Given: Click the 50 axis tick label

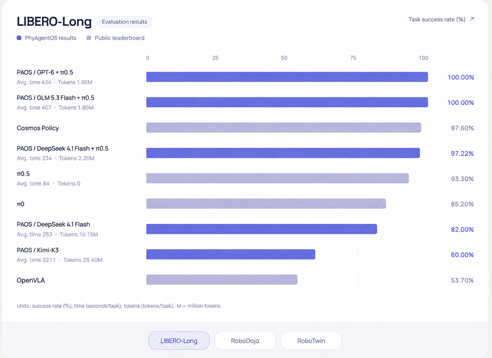Looking at the screenshot, I should click(x=284, y=58).
